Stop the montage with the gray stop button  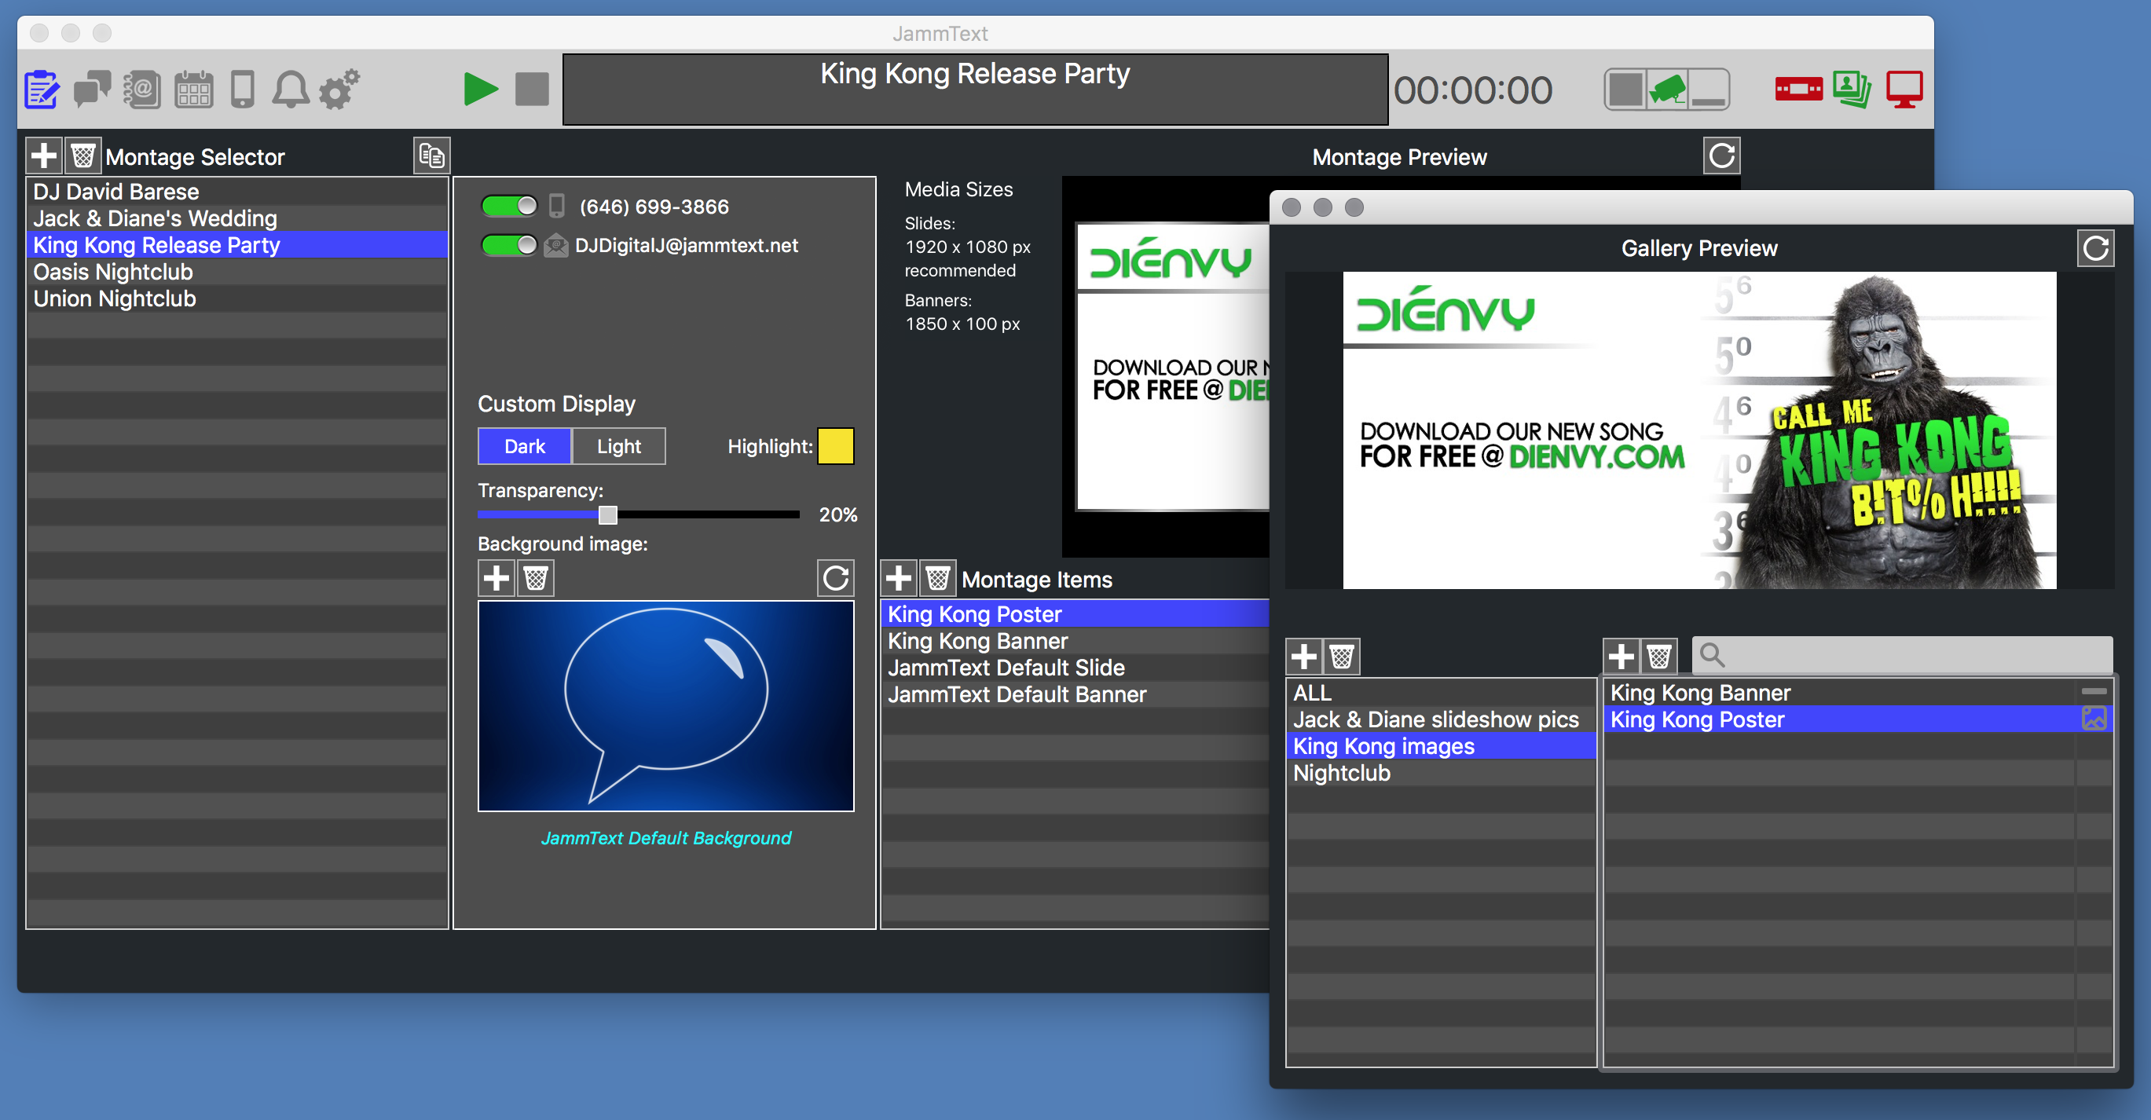pos(532,90)
